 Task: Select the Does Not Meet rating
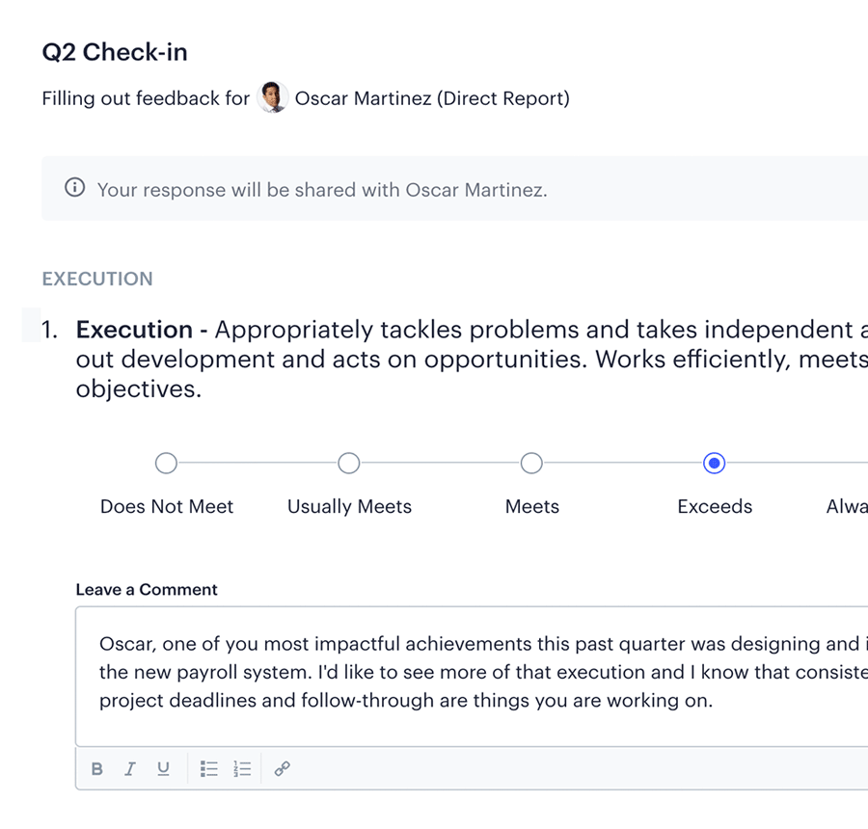(x=166, y=464)
